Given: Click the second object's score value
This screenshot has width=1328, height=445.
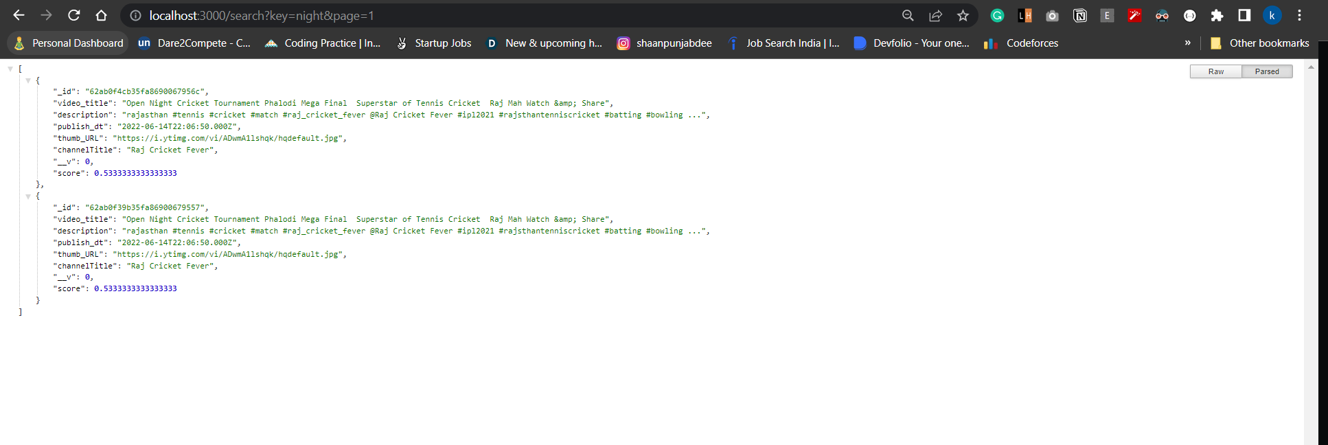Looking at the screenshot, I should pyautogui.click(x=135, y=288).
